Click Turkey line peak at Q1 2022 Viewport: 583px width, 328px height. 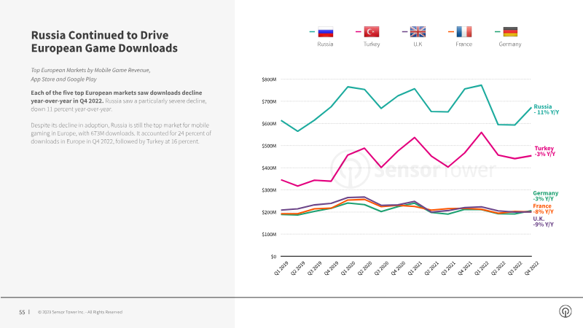[x=482, y=133]
